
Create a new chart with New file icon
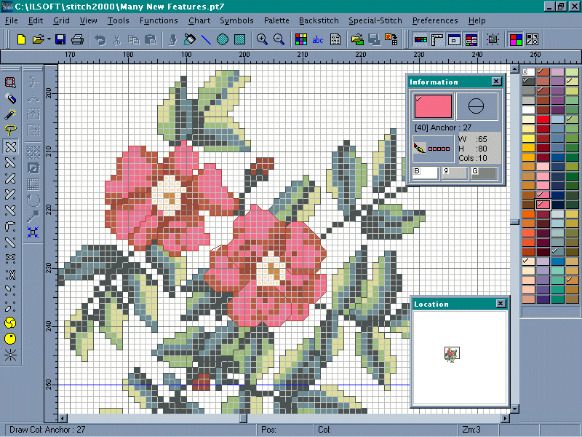(21, 39)
